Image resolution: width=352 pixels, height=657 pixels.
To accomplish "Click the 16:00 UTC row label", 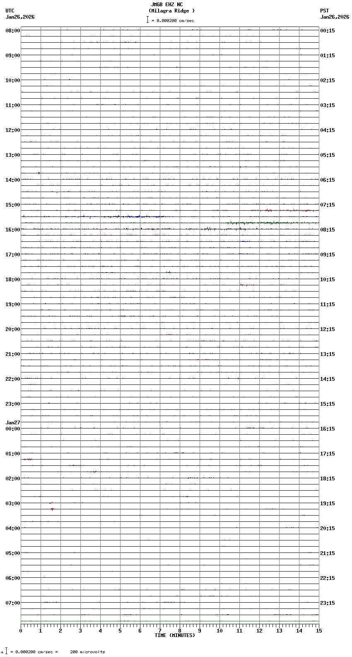I will 13,230.
